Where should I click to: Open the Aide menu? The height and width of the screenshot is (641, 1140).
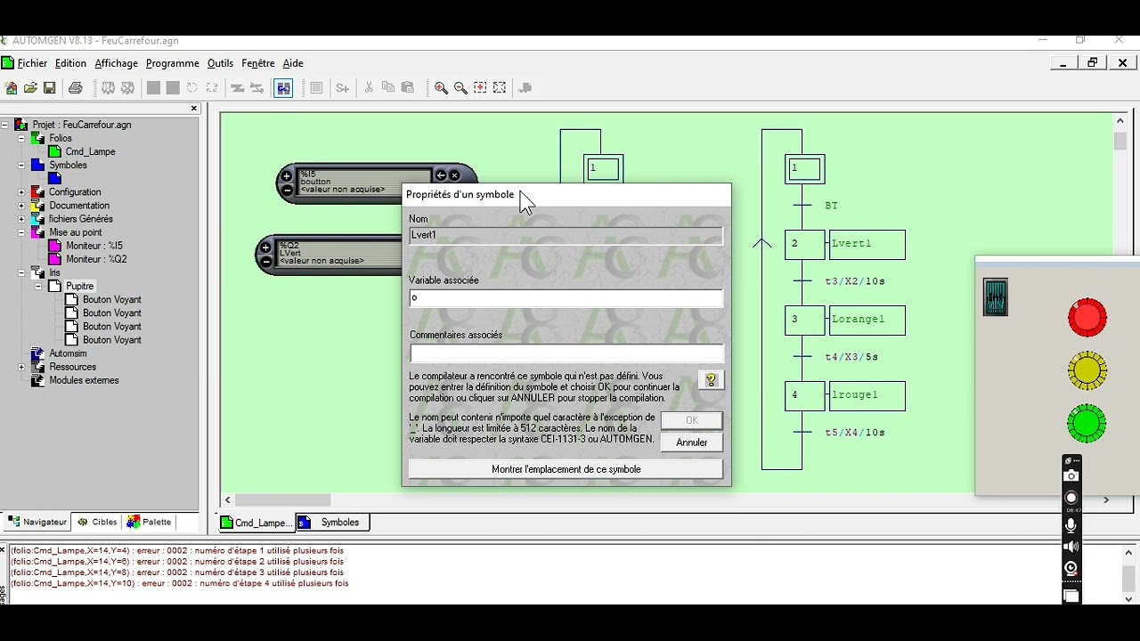pyautogui.click(x=293, y=63)
